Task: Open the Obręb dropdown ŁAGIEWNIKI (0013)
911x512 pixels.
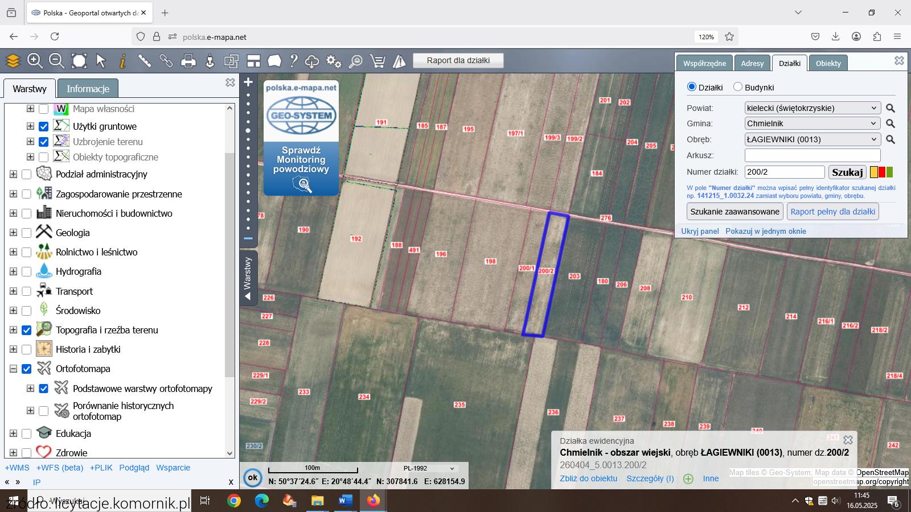Action: [x=812, y=139]
